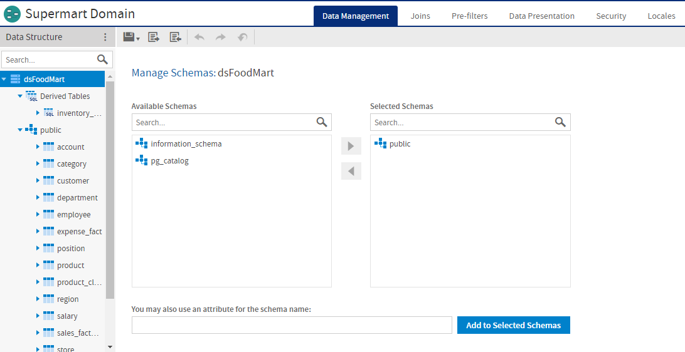Expand the salary table node
Screen dimensions: 685x352
(x=38, y=316)
